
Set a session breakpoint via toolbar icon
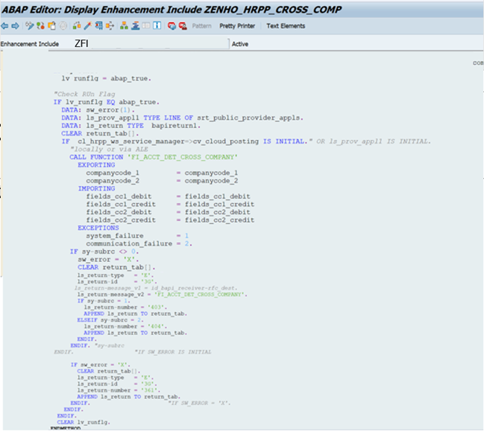pos(172,26)
